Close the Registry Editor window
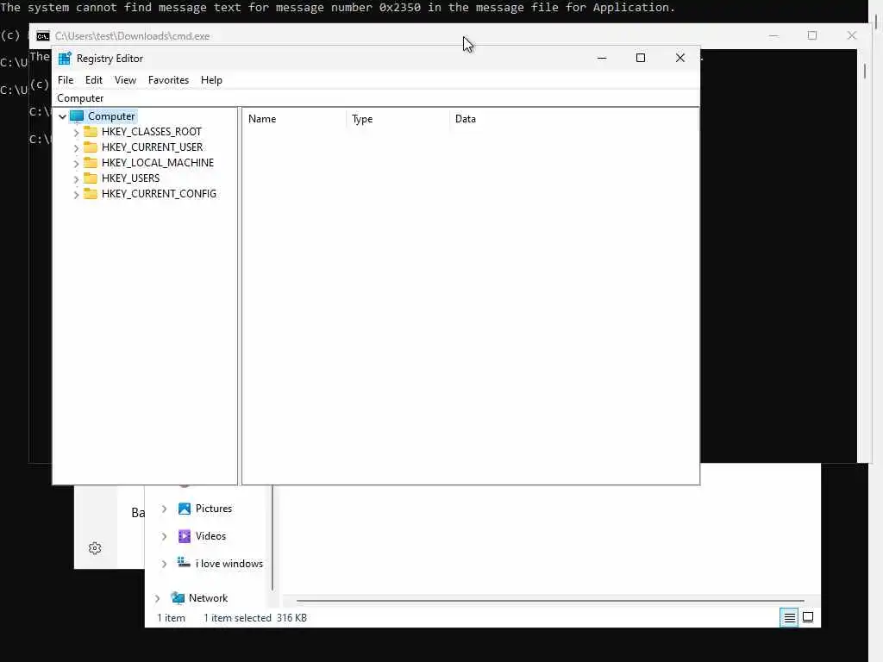 click(679, 58)
